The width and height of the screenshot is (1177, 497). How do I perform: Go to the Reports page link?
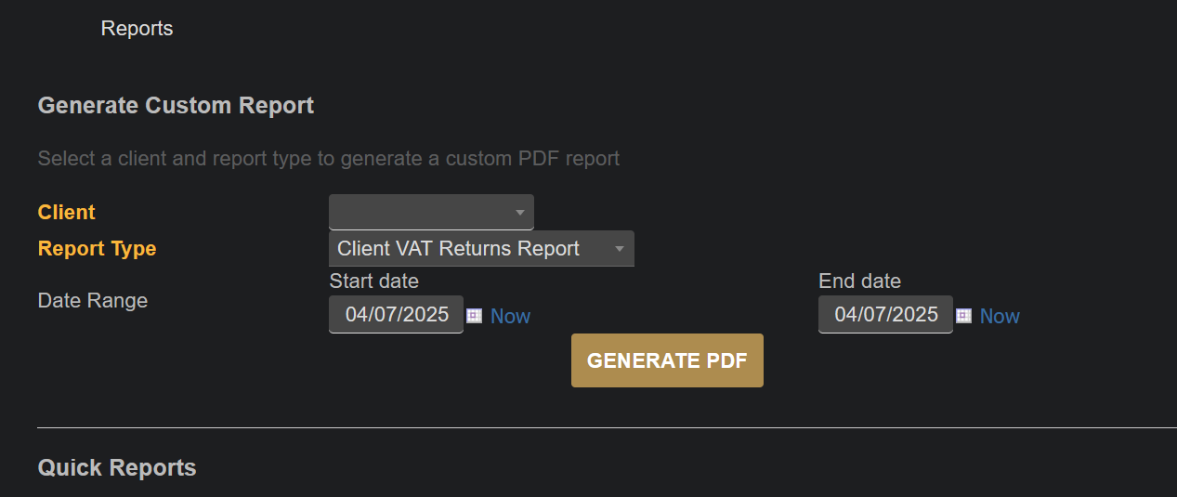(137, 29)
